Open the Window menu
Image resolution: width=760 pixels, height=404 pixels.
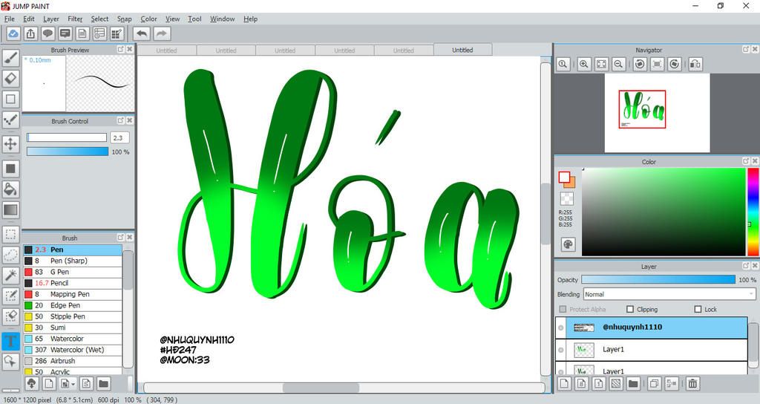222,19
